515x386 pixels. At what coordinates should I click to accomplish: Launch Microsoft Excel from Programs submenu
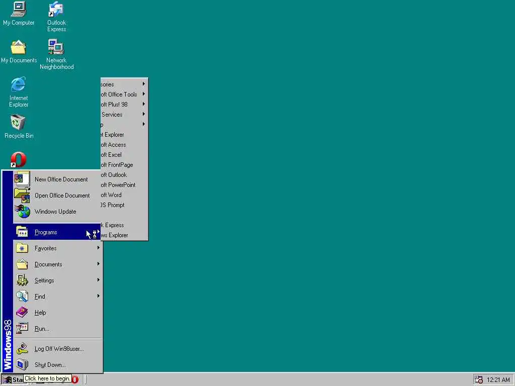point(124,155)
